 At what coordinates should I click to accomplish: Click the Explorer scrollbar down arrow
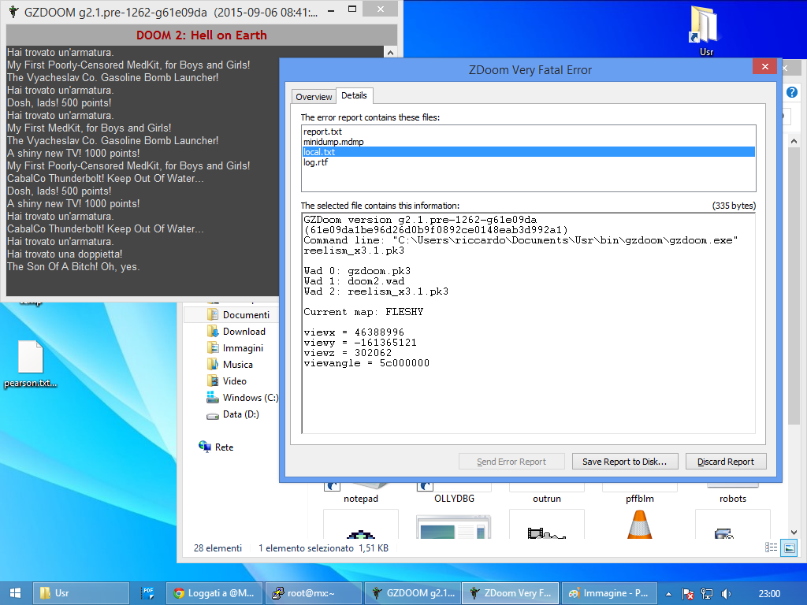tap(794, 533)
